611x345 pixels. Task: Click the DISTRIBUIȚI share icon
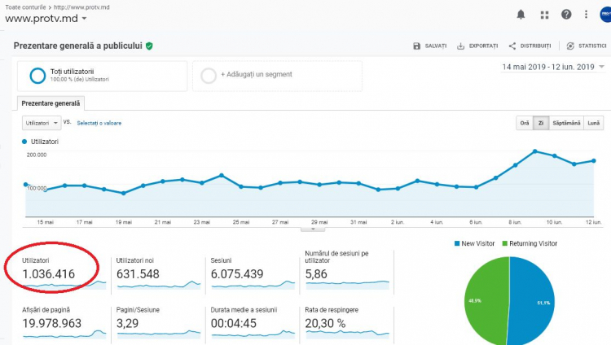point(512,46)
